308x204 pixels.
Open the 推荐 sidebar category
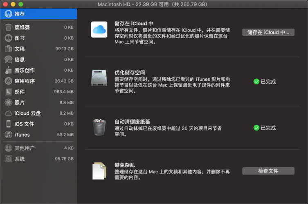(x=38, y=14)
